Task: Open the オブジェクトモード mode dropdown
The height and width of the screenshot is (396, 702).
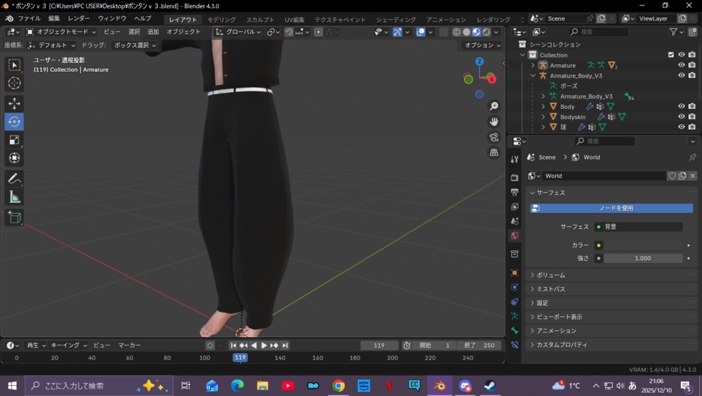Action: 63,32
